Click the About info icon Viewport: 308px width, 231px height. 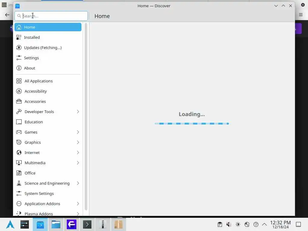point(19,68)
